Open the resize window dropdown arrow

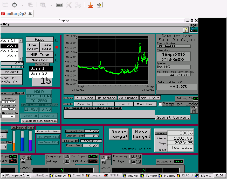(22, 5)
